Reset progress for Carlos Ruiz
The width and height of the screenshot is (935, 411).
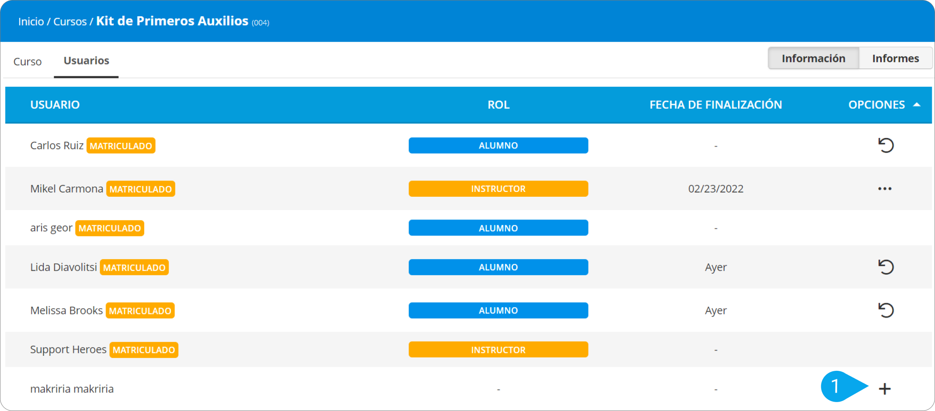point(885,145)
